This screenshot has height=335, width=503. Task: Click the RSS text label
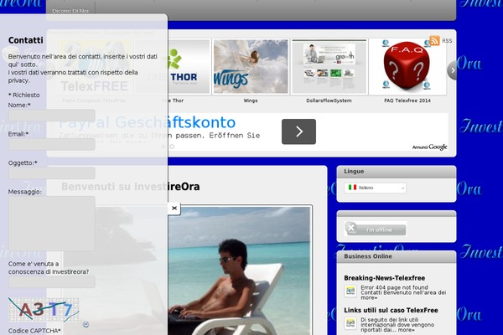(447, 41)
